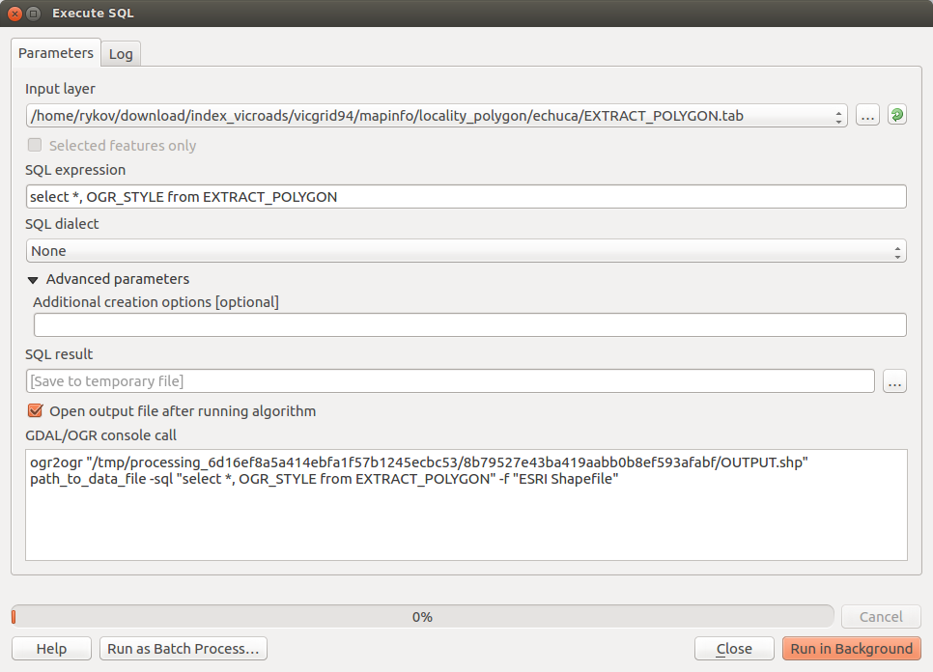Disable Open output file after running algorithm
Viewport: 933px width, 672px height.
click(36, 410)
